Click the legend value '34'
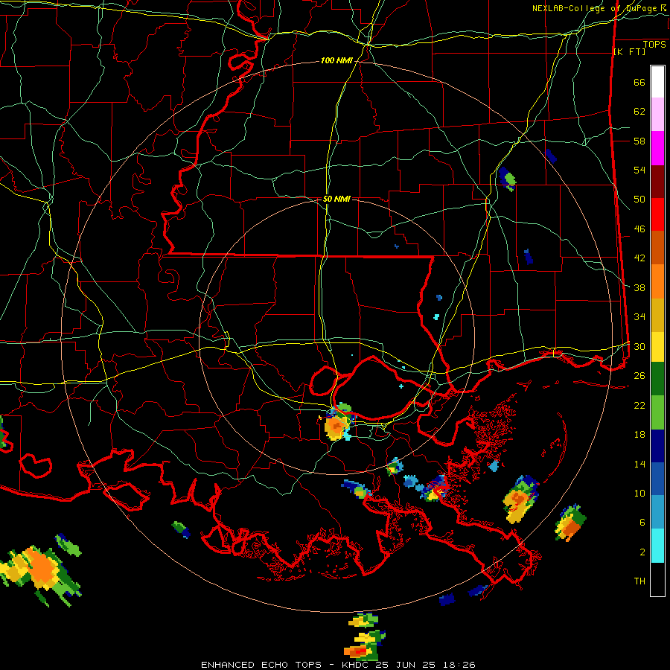Image resolution: width=670 pixels, height=670 pixels. tap(639, 316)
